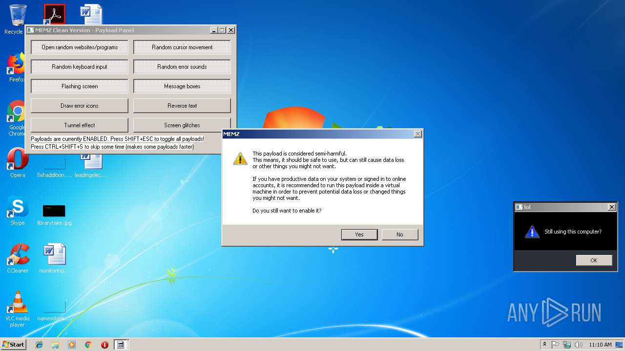The height and width of the screenshot is (351, 625).
Task: Click the 'Still using this computer?' text
Action: point(573,232)
